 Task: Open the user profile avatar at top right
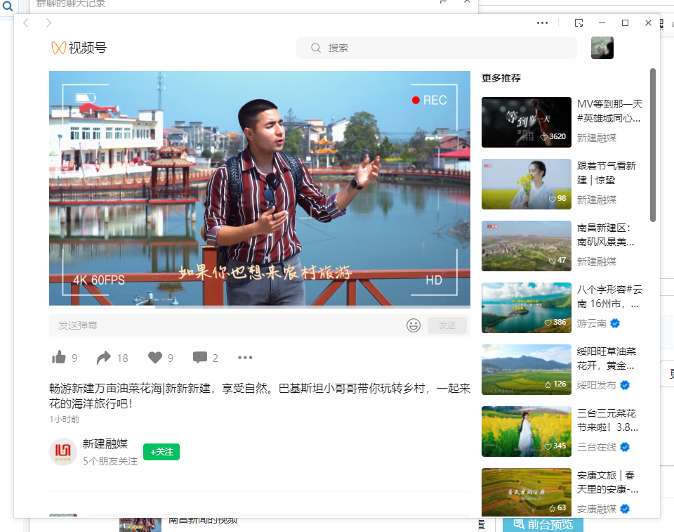602,48
